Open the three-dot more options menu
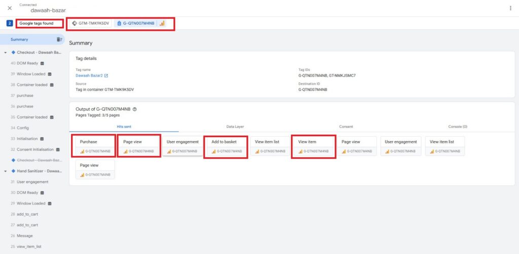519x254 pixels. pos(510,8)
